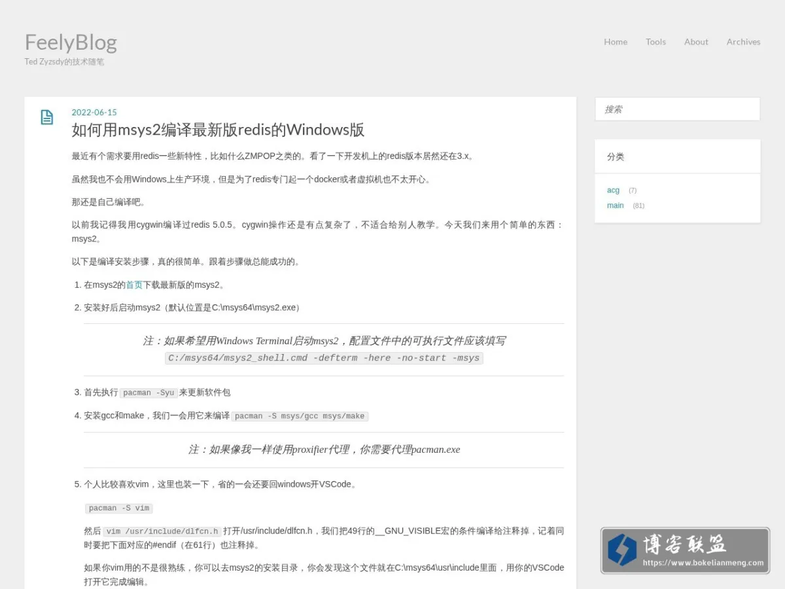Open the Archives page
This screenshot has height=589, width=785.
(x=743, y=42)
